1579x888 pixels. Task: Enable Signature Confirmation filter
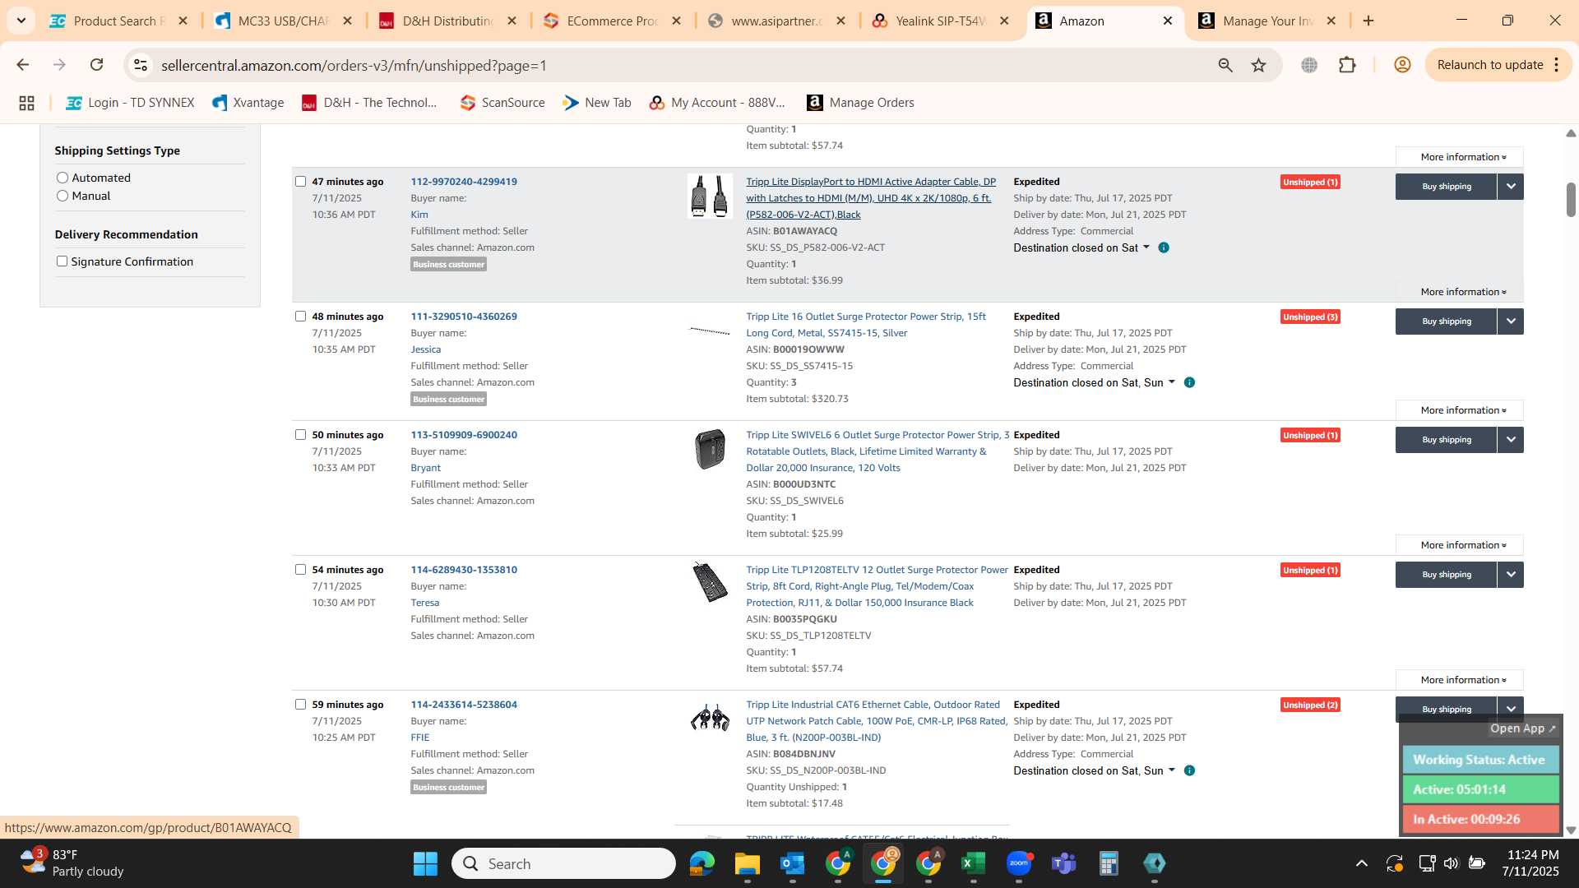[62, 261]
